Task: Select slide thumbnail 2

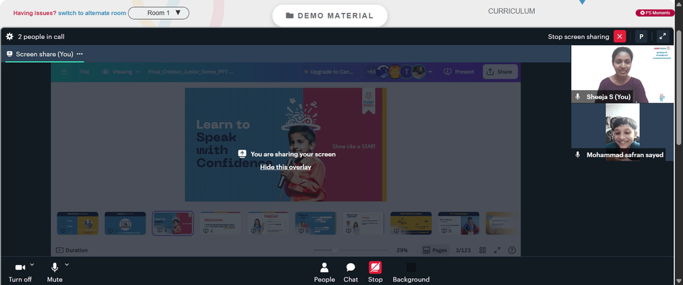Action: pos(125,223)
